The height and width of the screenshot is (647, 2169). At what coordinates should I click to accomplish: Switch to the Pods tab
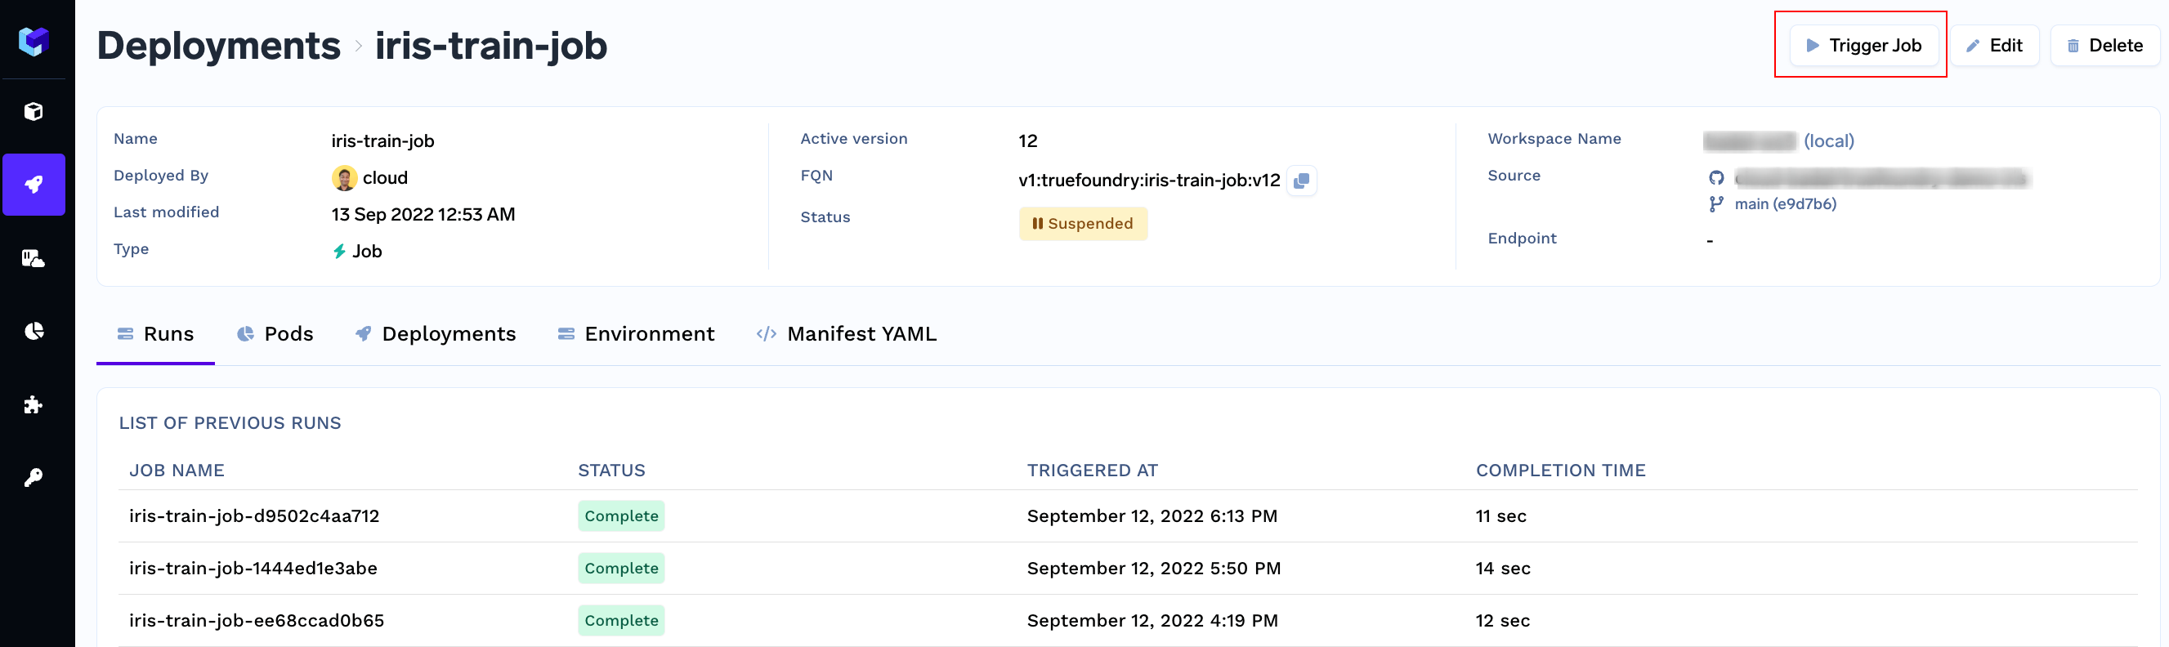pos(275,334)
